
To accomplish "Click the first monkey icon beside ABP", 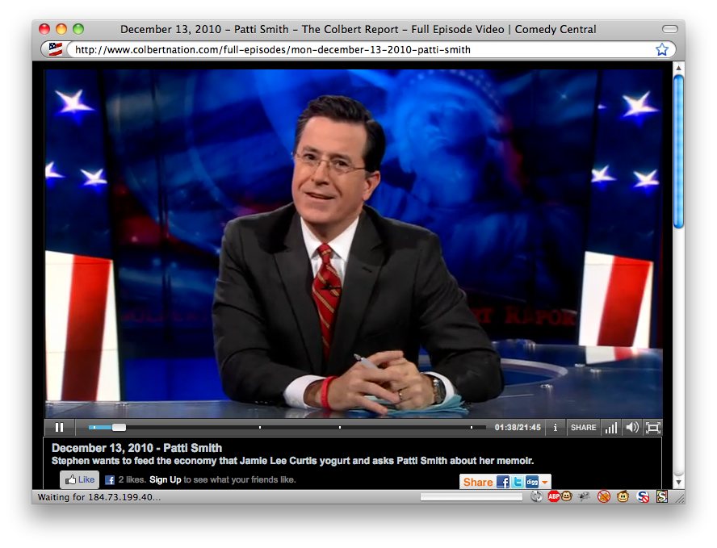I will pos(567,496).
